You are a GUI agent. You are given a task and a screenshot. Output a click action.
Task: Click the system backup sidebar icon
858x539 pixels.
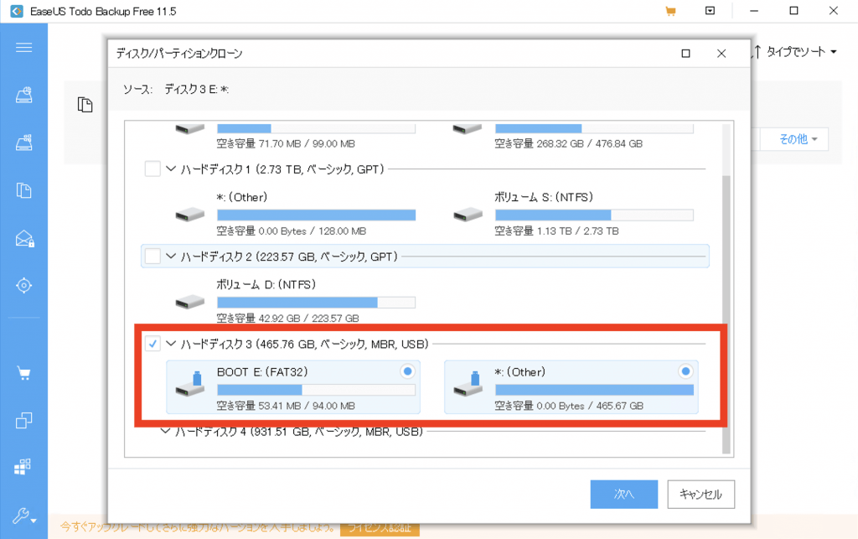(x=23, y=143)
